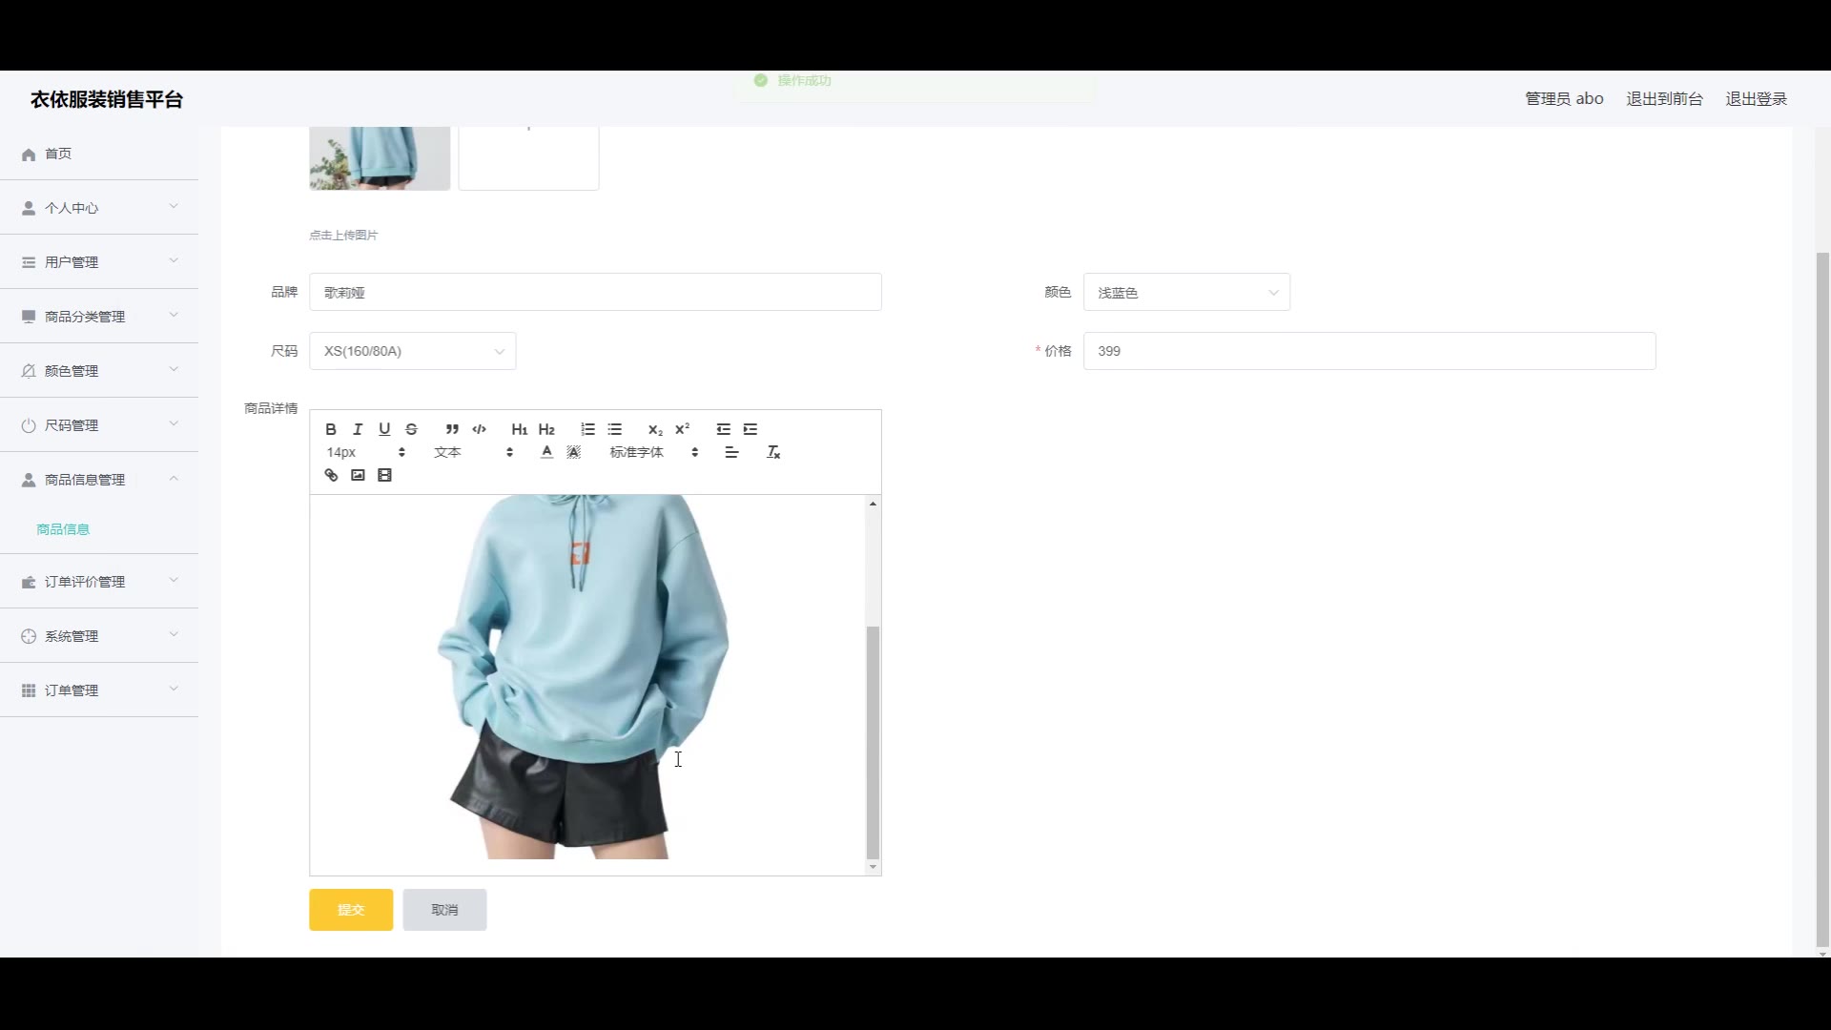The width and height of the screenshot is (1831, 1030).
Task: Insert a blockquote
Action: pyautogui.click(x=452, y=429)
